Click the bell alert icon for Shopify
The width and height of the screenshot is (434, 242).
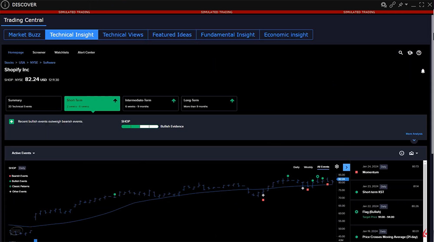point(423,71)
